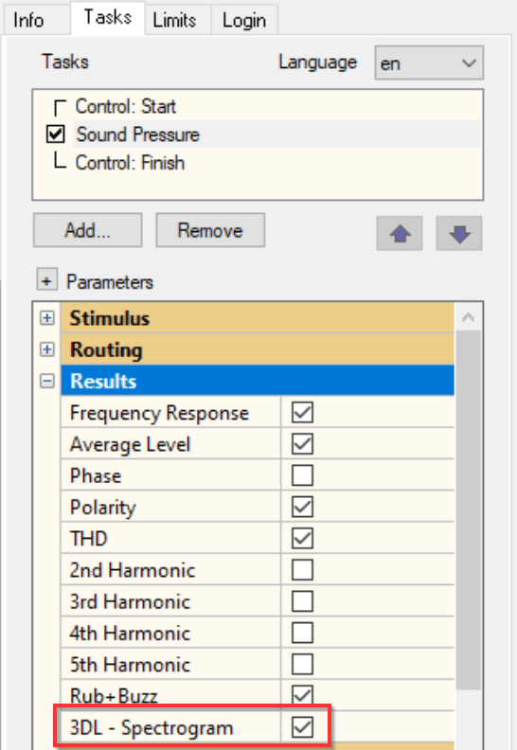Open the Language dropdown

coord(429,62)
